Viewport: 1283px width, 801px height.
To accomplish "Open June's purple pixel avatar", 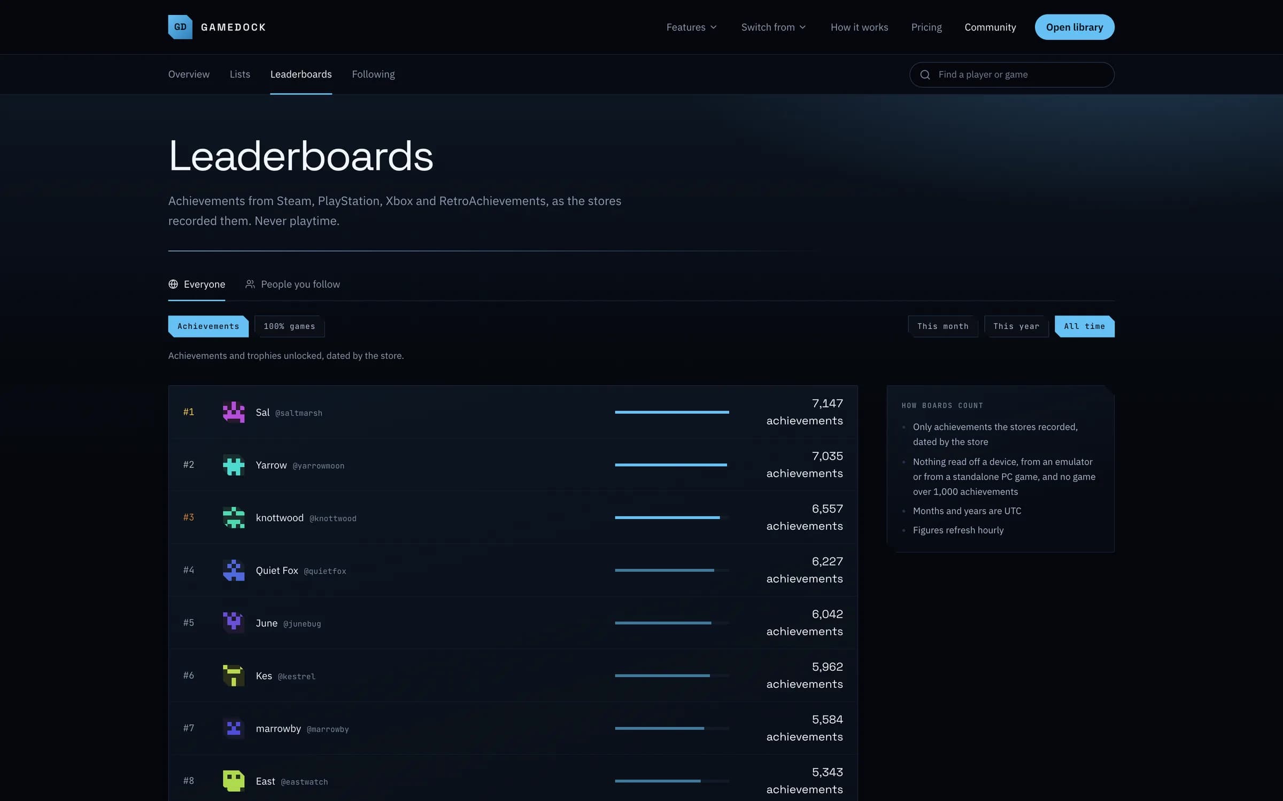I will (x=234, y=623).
